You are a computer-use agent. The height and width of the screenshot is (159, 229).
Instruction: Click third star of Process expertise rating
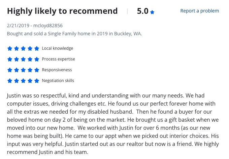point(23,59)
